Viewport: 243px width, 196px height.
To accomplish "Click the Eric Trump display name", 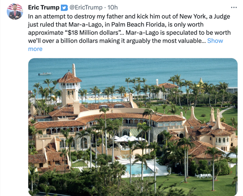I will pyautogui.click(x=44, y=7).
